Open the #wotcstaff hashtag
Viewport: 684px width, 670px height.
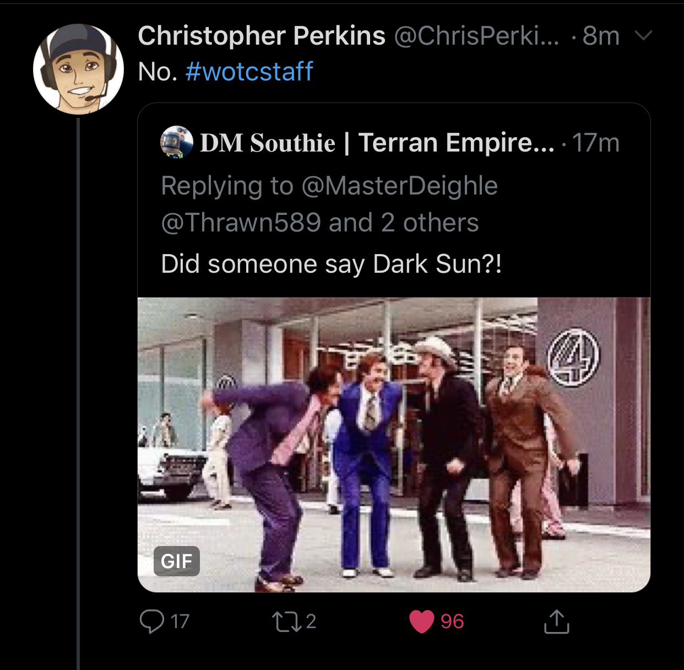249,72
